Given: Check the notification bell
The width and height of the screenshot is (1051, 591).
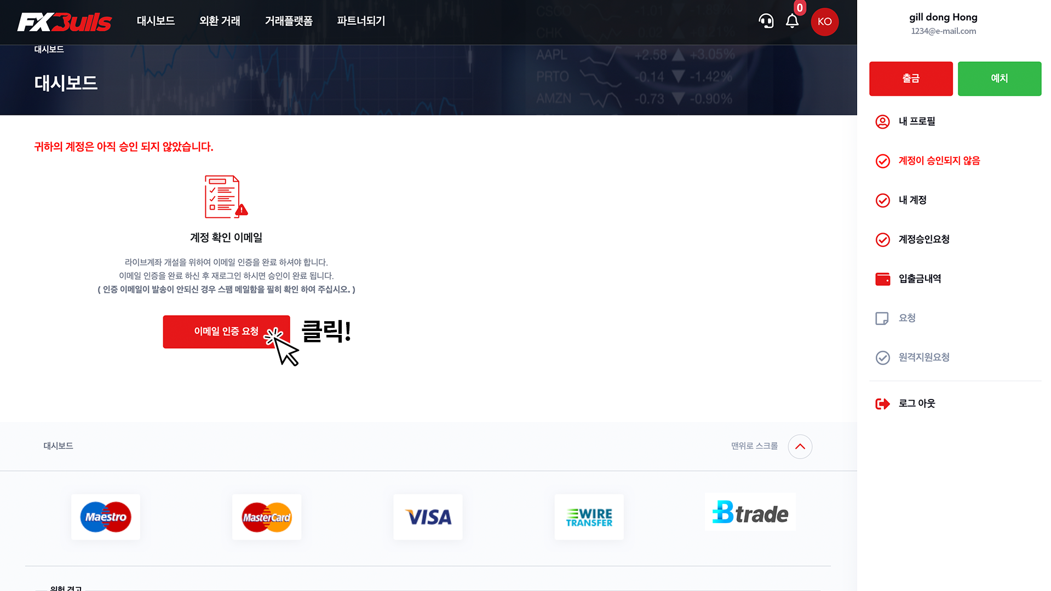Looking at the screenshot, I should 792,21.
